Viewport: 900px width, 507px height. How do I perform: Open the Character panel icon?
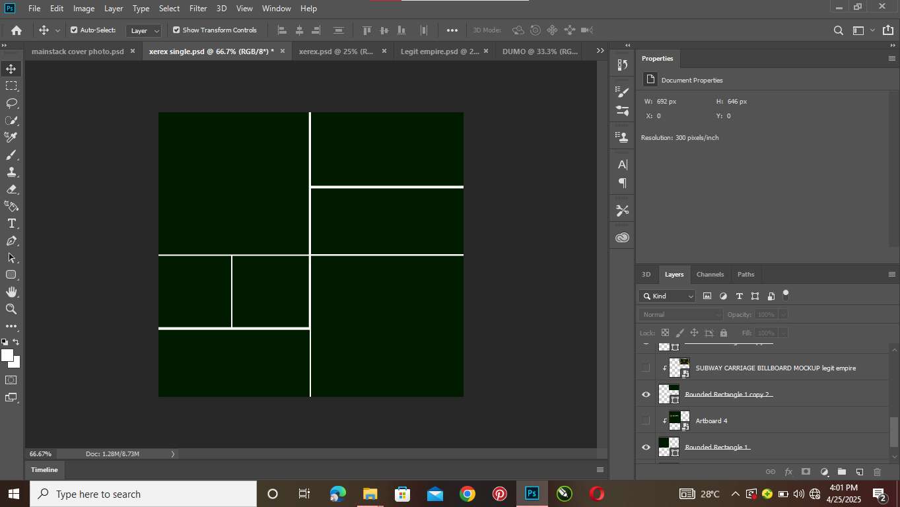coord(622,164)
